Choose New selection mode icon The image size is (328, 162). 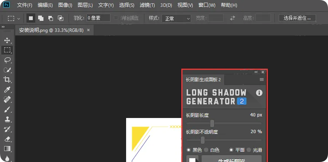click(31, 18)
